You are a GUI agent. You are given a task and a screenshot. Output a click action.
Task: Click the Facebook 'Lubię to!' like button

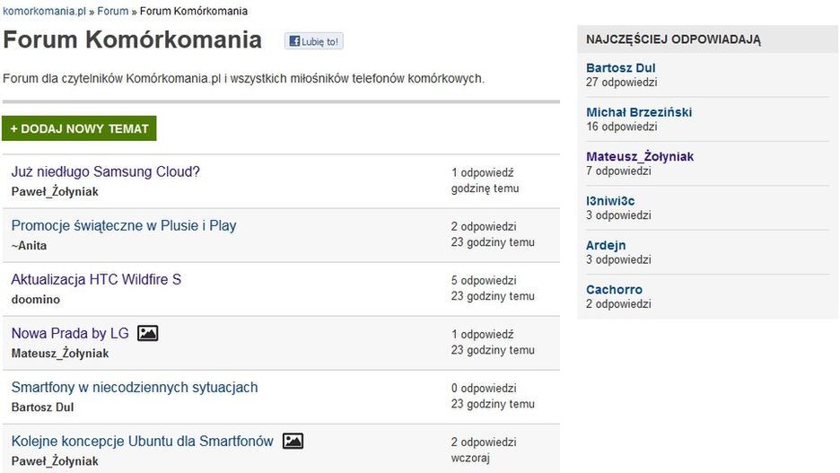click(314, 41)
